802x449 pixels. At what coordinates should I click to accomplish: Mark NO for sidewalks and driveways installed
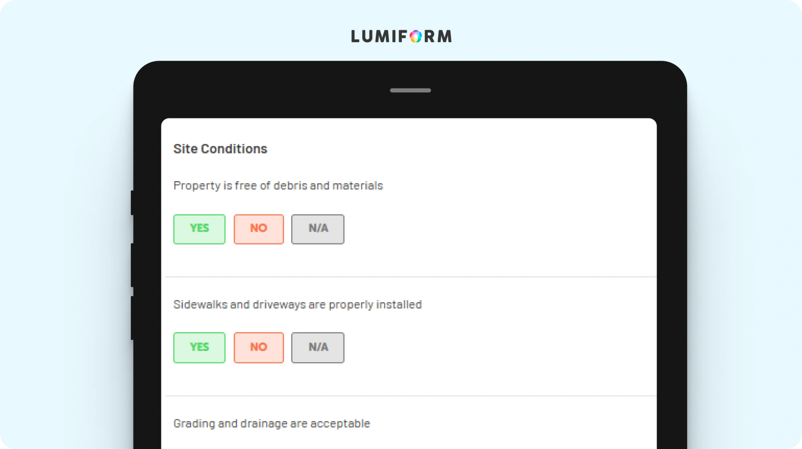[x=259, y=348]
